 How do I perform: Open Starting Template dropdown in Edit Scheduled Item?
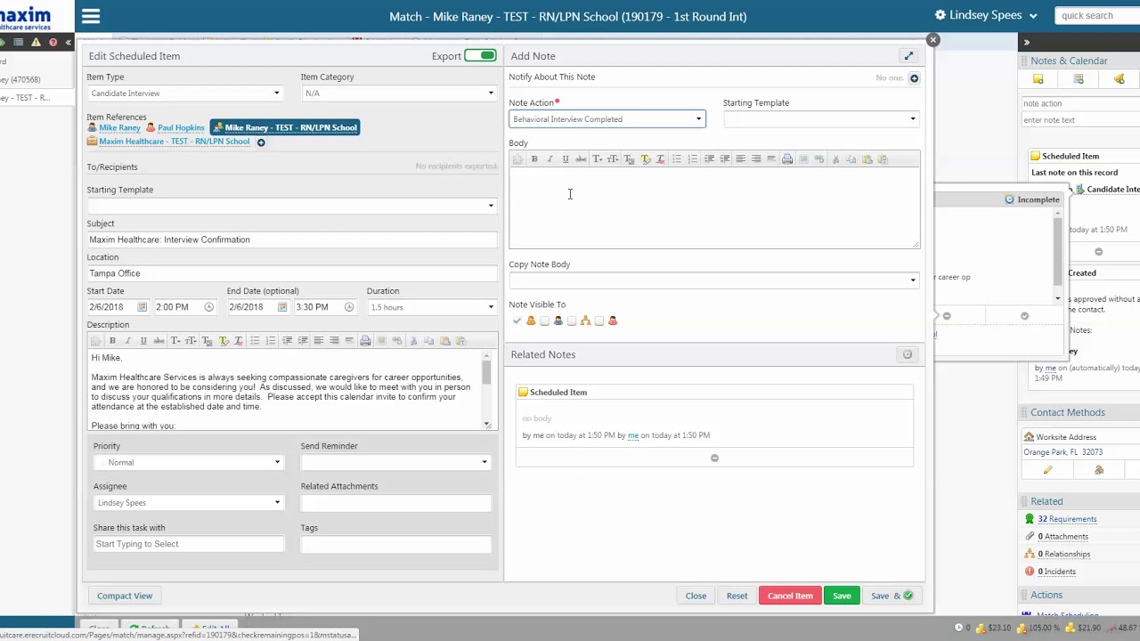pyautogui.click(x=292, y=206)
